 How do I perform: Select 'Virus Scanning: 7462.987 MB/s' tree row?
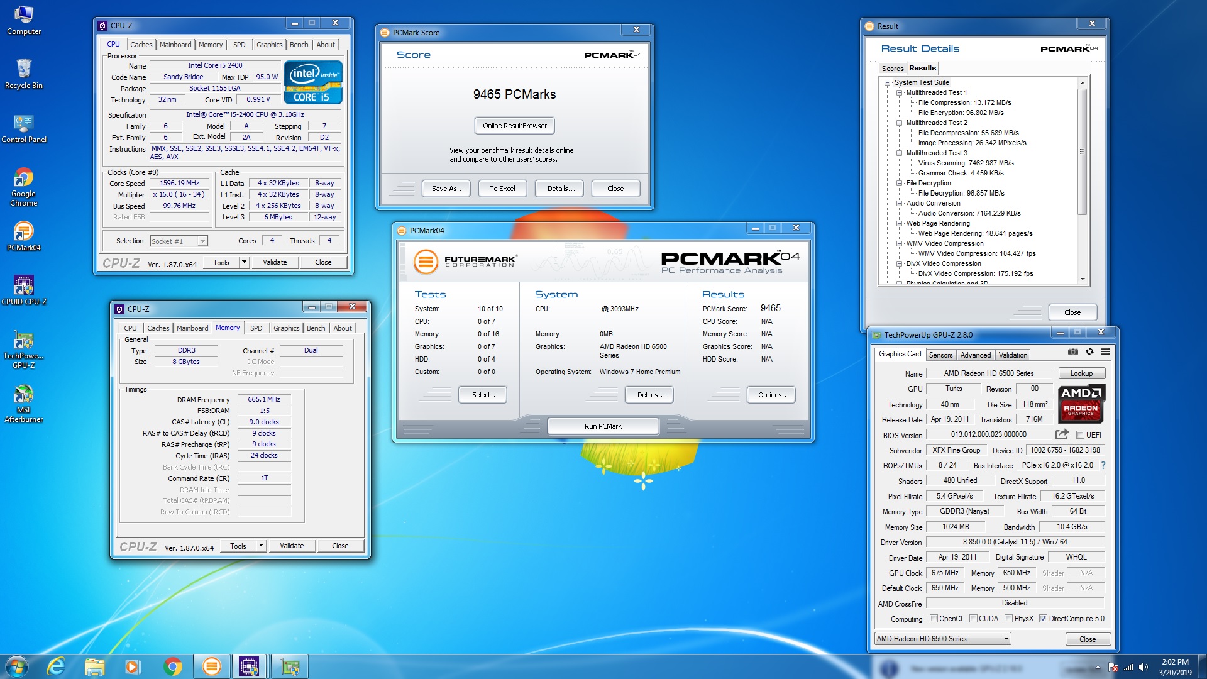click(x=966, y=163)
